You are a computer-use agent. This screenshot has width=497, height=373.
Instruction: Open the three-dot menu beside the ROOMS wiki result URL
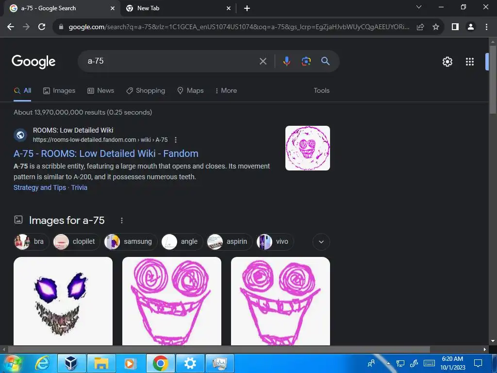[x=176, y=140]
